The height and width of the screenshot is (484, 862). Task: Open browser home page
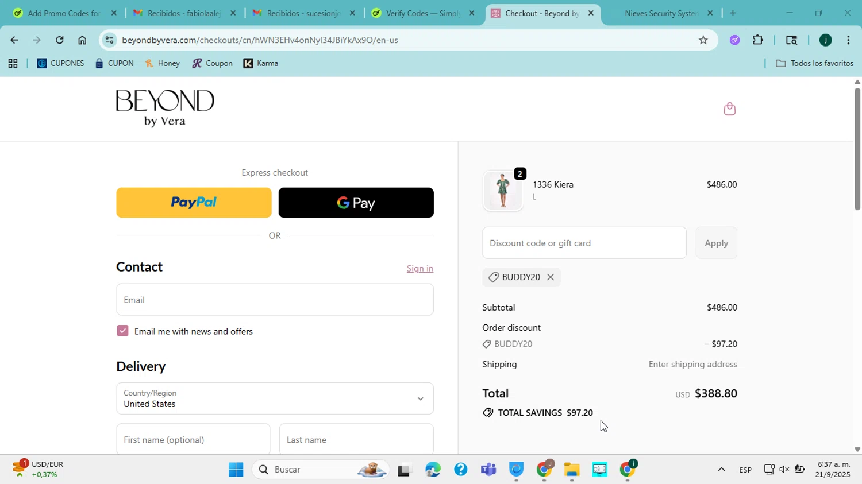click(82, 40)
